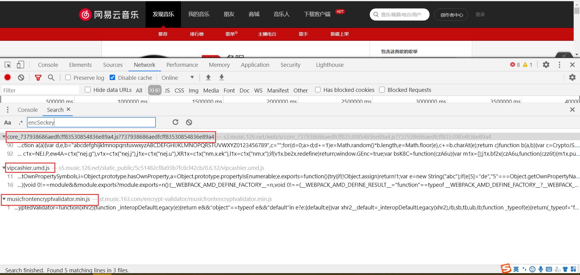Uncheck the Disable cache checkbox
The width and height of the screenshot is (580, 275).
112,77
